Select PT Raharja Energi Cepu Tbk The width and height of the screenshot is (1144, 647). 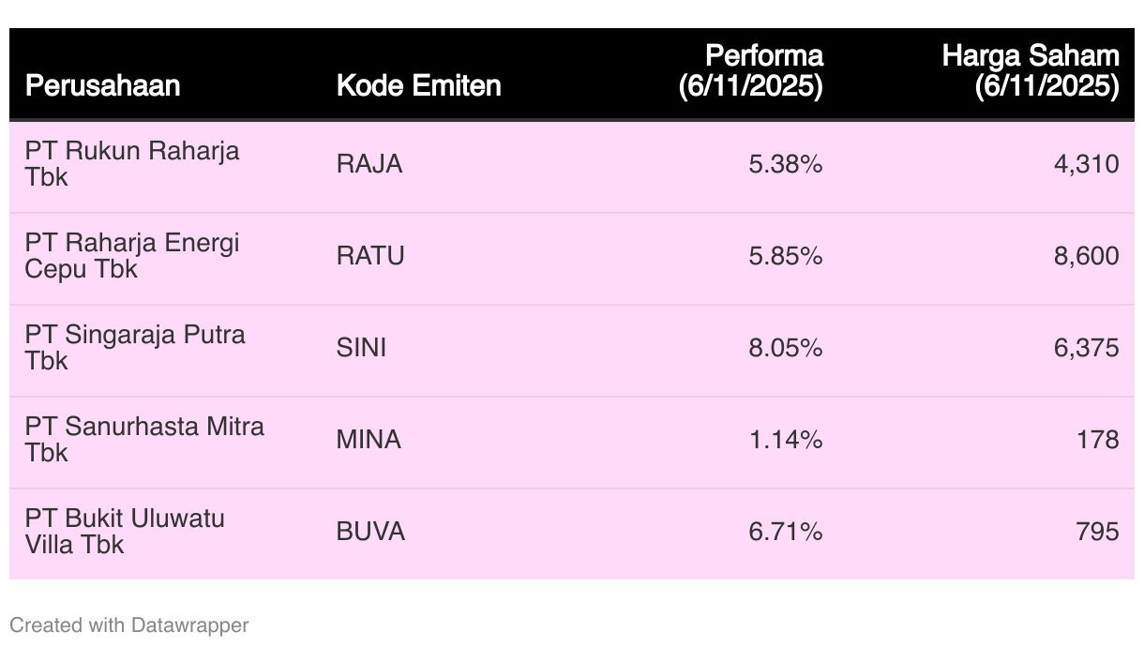coord(132,256)
